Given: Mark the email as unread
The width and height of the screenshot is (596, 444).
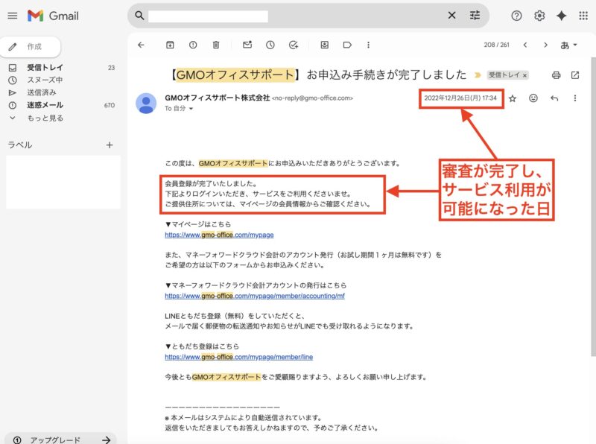Looking at the screenshot, I should coord(247,45).
